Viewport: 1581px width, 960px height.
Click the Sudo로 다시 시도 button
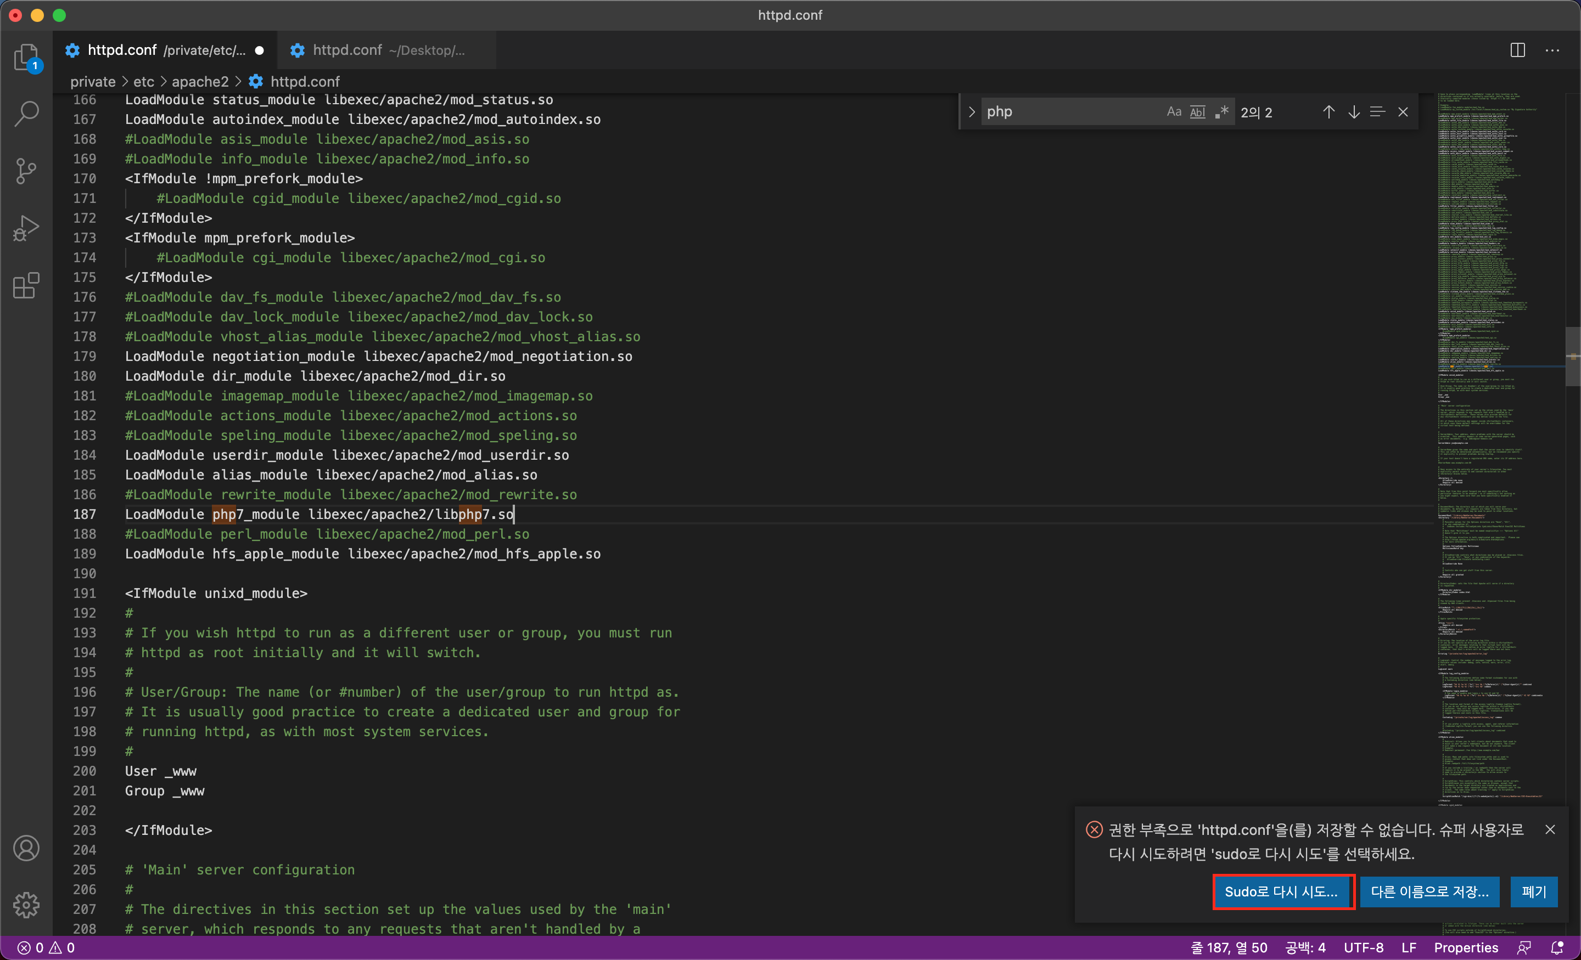pyautogui.click(x=1282, y=891)
